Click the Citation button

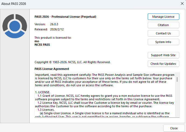(163, 25)
